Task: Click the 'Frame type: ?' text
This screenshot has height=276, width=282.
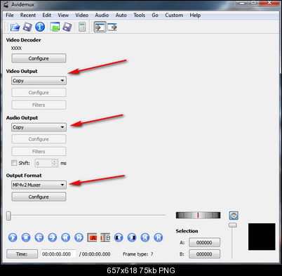Action: click(x=138, y=254)
